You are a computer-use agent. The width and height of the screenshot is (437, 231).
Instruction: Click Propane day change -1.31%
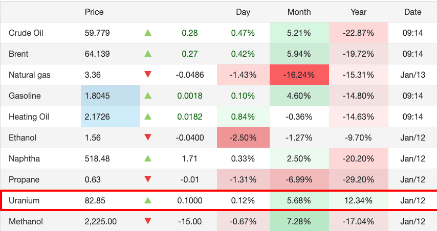click(243, 179)
